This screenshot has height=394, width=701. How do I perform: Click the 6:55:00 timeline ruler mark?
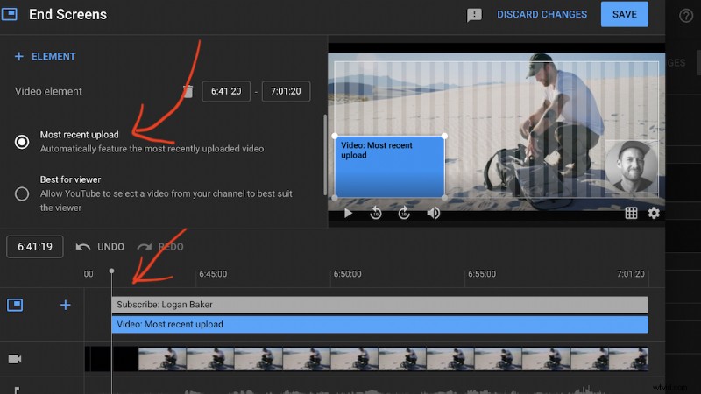tap(482, 274)
